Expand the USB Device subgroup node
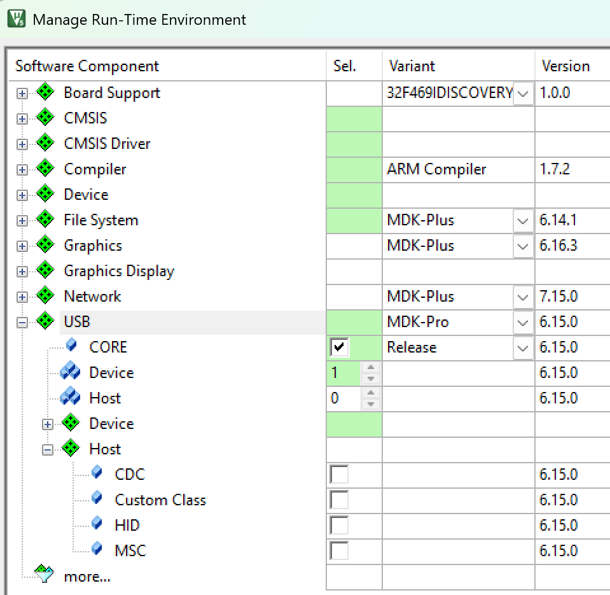The height and width of the screenshot is (595, 610). pyautogui.click(x=48, y=424)
